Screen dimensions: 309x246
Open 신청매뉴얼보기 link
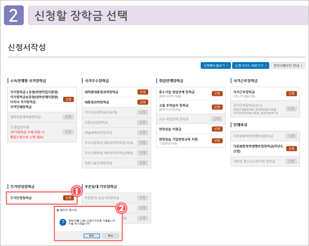point(215,66)
